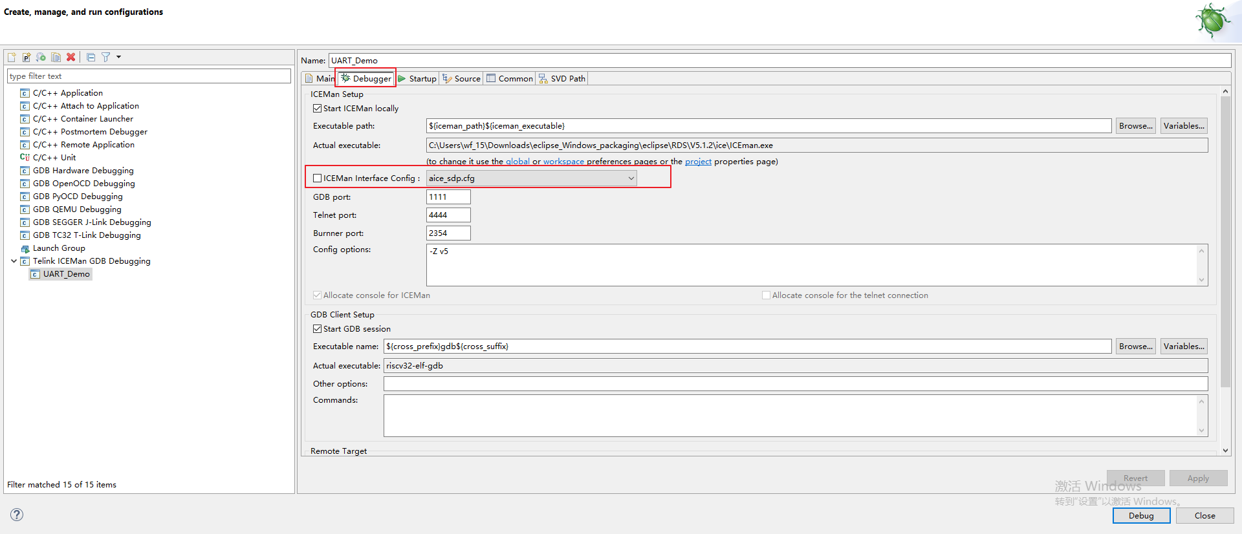Click the C/C++ Container Launcher icon

pyautogui.click(x=25, y=119)
